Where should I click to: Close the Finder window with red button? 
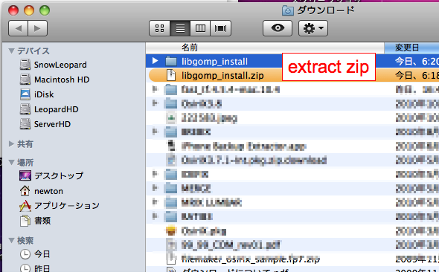pos(13,10)
